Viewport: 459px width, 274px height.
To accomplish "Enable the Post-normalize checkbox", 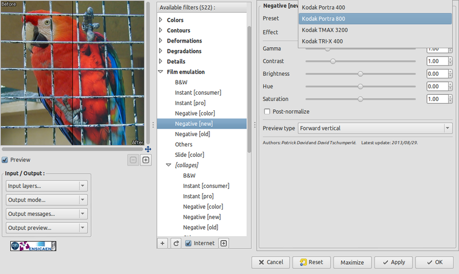I will click(x=267, y=111).
